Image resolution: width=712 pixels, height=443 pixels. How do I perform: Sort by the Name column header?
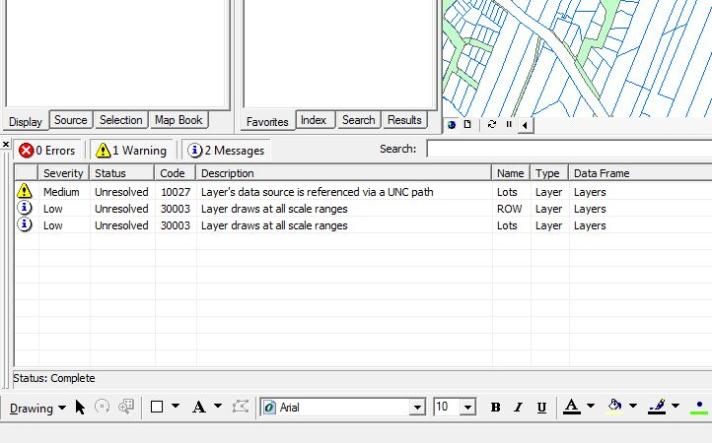click(x=511, y=173)
